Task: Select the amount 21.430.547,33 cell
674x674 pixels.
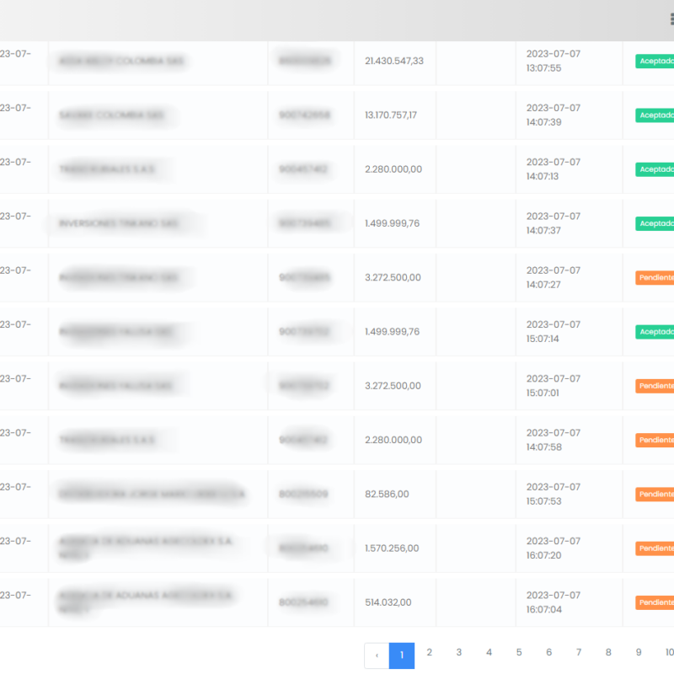Action: tap(394, 62)
